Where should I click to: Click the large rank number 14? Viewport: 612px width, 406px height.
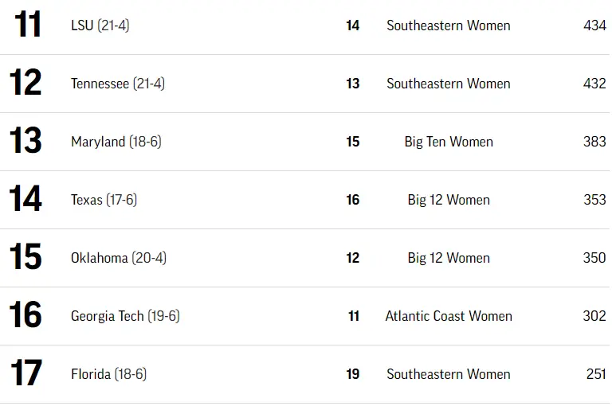pos(25,200)
